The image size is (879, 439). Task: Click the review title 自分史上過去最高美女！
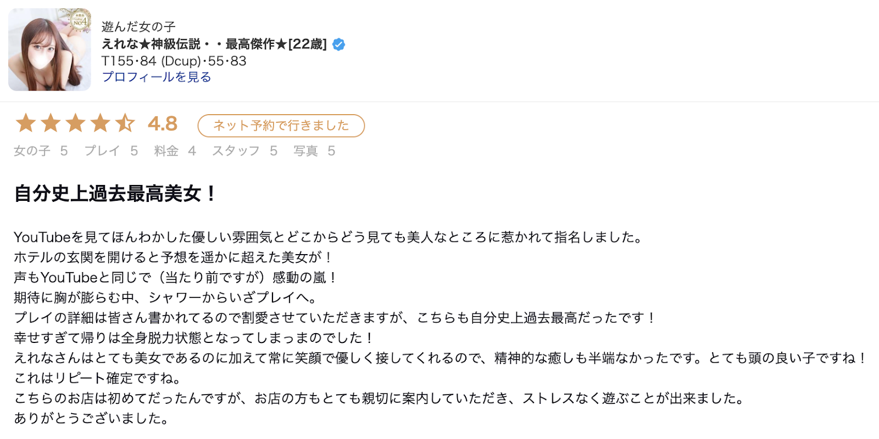pos(116,194)
